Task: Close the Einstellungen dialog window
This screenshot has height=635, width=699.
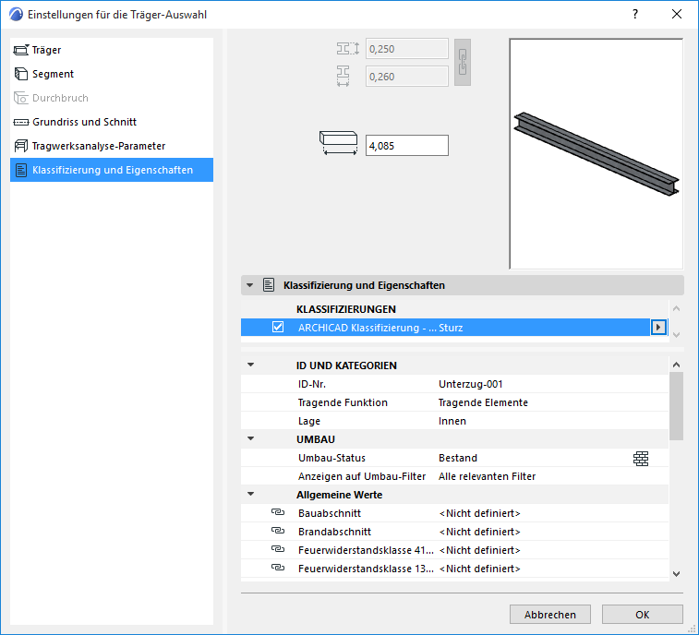Action: tap(677, 14)
